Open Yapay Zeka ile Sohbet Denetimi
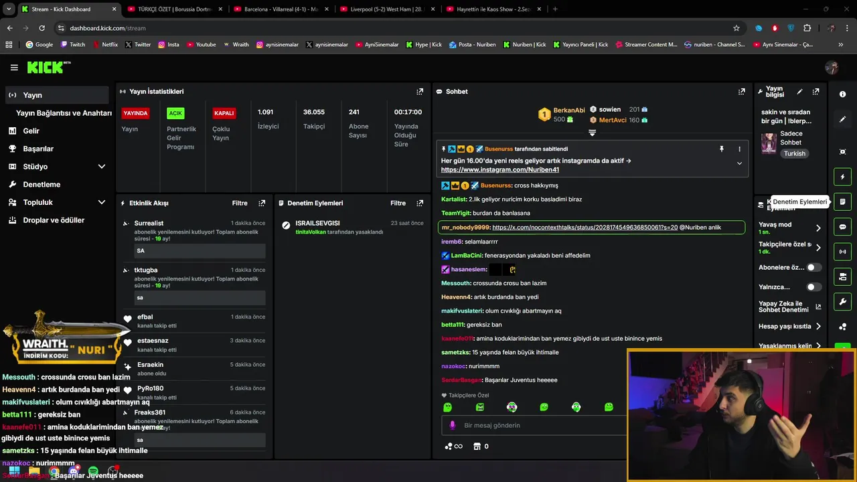Screen dimensions: 857x482 [x=790, y=307]
